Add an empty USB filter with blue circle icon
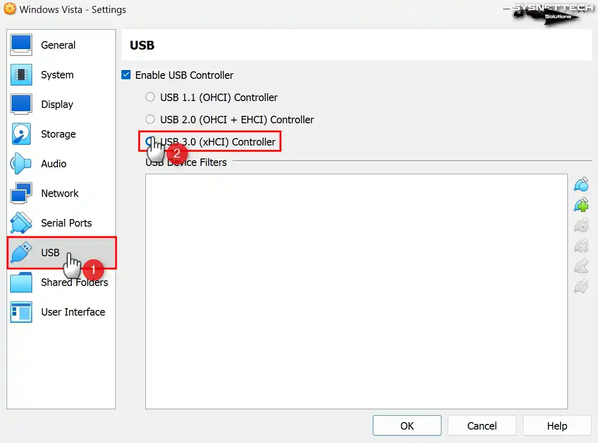The width and height of the screenshot is (598, 443). pyautogui.click(x=581, y=184)
